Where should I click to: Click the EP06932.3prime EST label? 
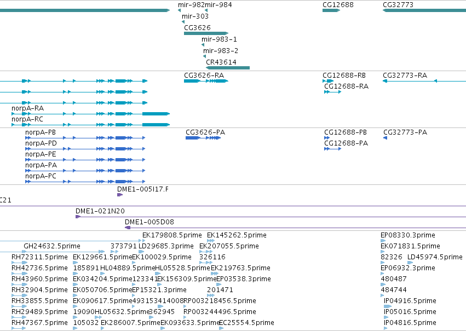click(x=408, y=268)
